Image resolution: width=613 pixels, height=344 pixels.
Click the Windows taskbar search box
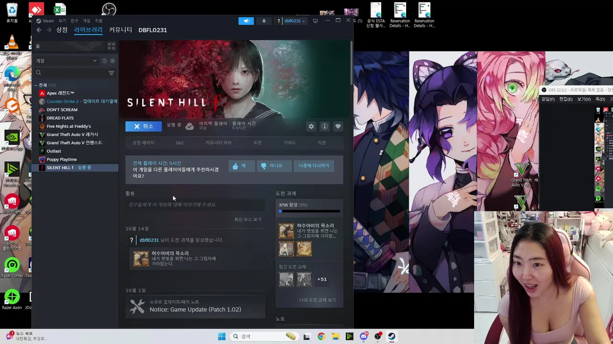[x=265, y=336]
